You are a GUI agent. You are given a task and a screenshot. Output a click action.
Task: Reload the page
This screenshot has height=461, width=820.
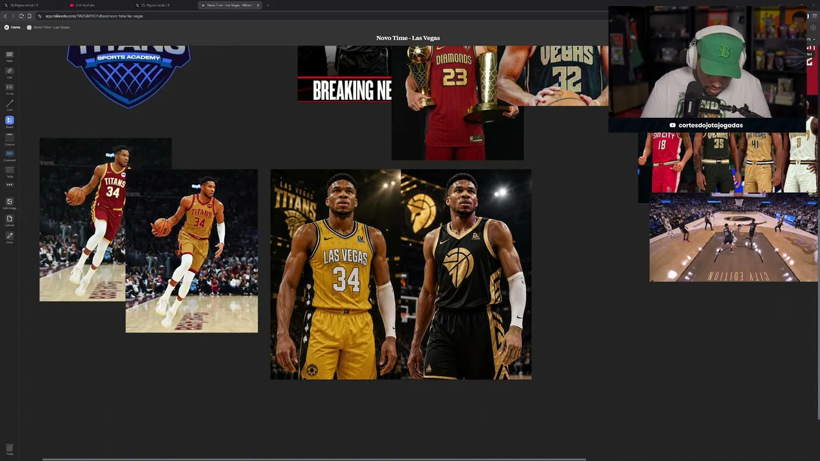point(21,16)
